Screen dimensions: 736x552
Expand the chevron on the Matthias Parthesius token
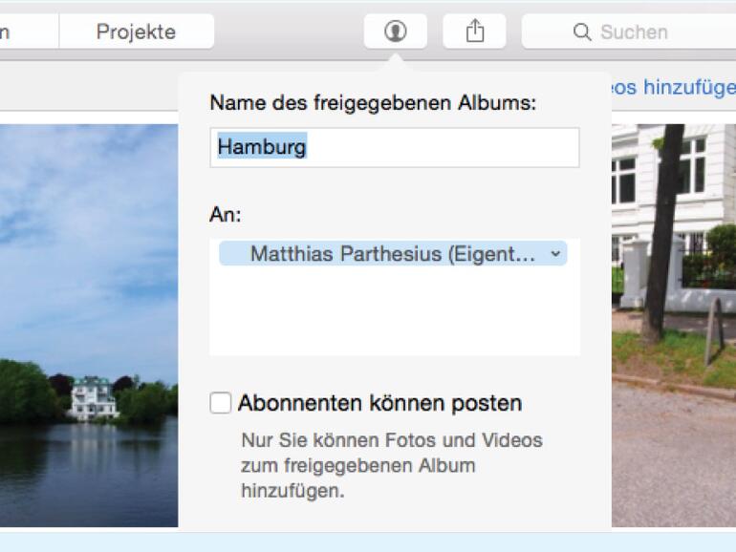click(x=555, y=254)
